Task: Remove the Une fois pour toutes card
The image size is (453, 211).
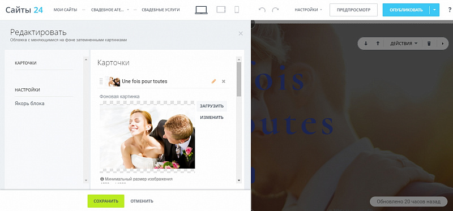Action: click(223, 81)
